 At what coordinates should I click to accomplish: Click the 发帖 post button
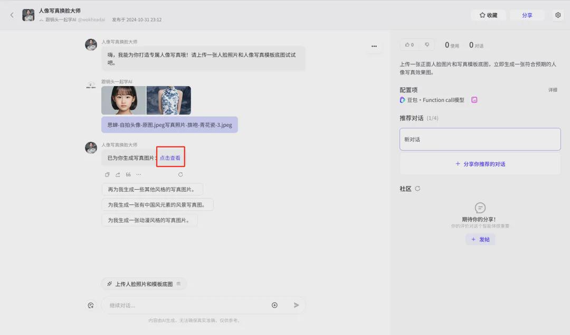[480, 239]
